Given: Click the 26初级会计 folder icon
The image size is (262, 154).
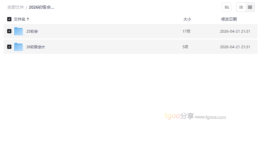Looking at the screenshot, I should click(19, 47).
